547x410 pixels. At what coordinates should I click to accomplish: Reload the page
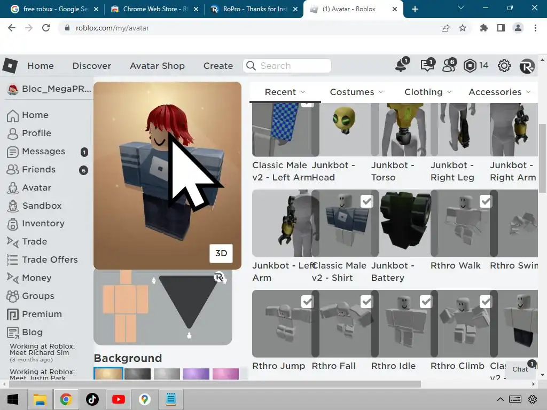pos(46,28)
